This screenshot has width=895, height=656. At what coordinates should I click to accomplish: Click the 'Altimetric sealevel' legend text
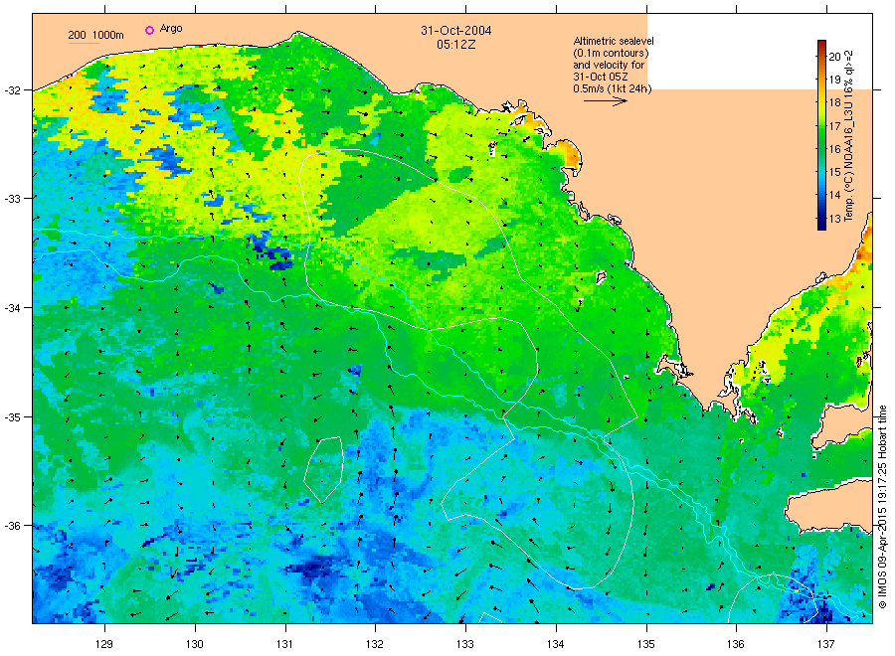pos(614,41)
